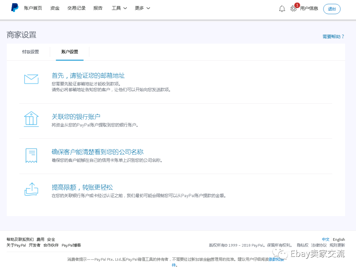Click text 将资金从您的PayPal账户提取到您的银行账户

tap(95, 125)
